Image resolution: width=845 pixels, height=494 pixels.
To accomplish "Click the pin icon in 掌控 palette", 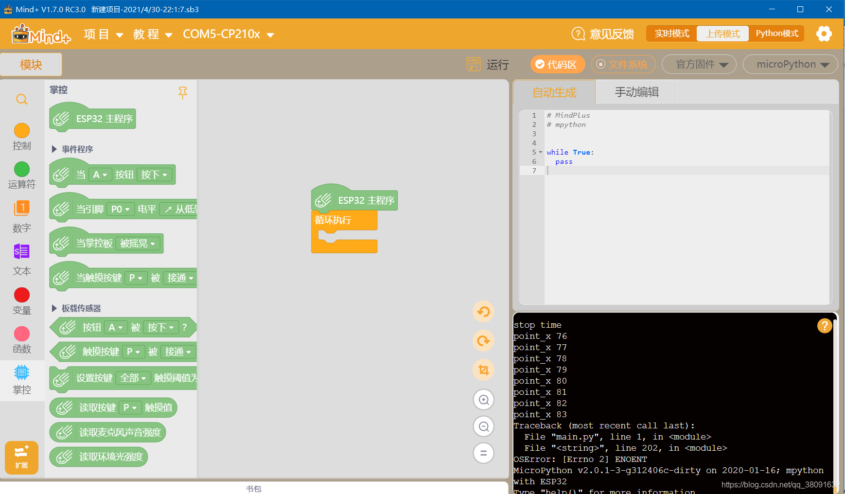I will pyautogui.click(x=183, y=92).
